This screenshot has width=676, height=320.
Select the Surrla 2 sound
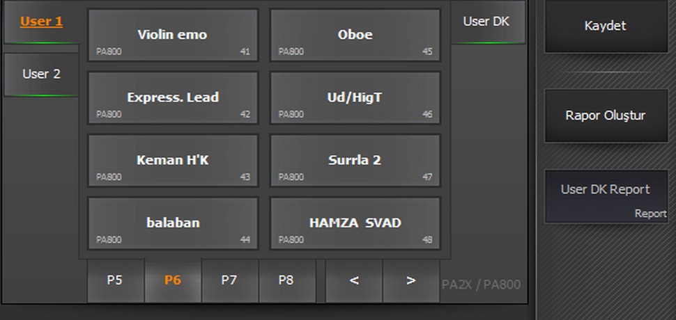point(355,160)
